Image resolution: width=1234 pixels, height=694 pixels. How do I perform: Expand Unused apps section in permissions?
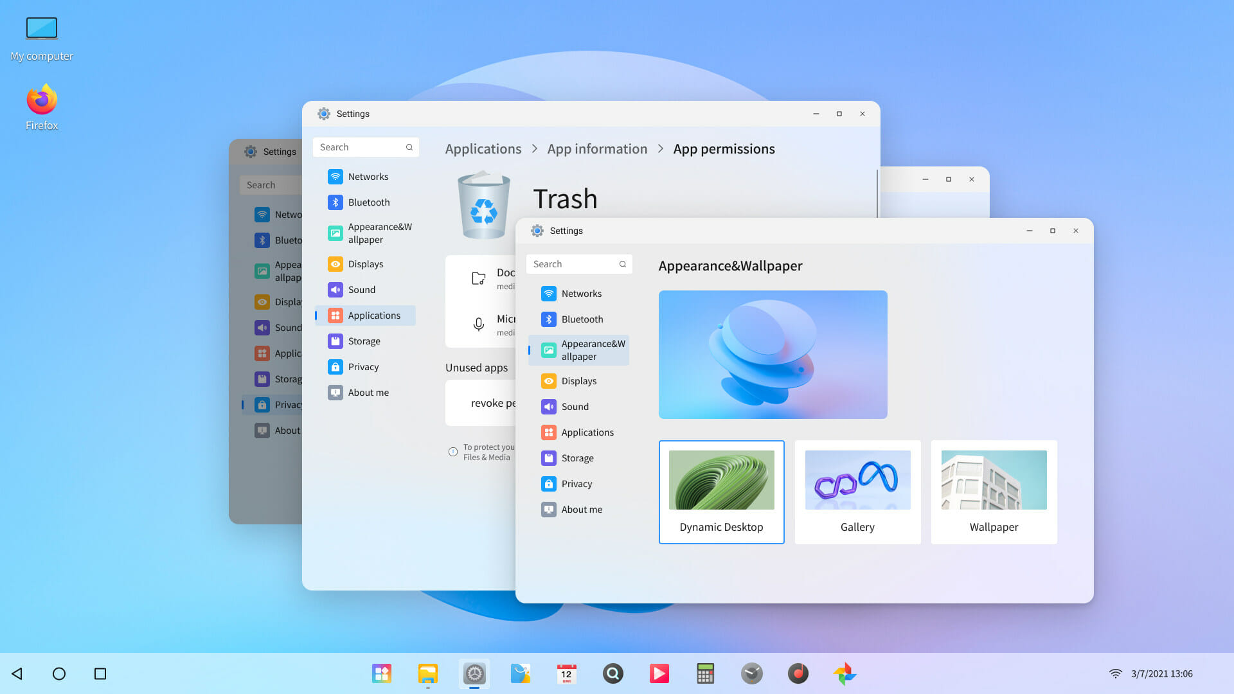[x=476, y=367]
